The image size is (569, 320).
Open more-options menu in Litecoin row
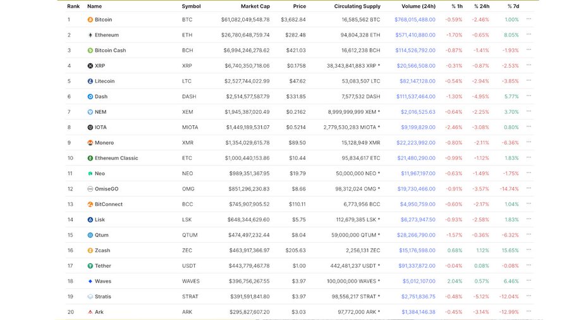pyautogui.click(x=529, y=80)
